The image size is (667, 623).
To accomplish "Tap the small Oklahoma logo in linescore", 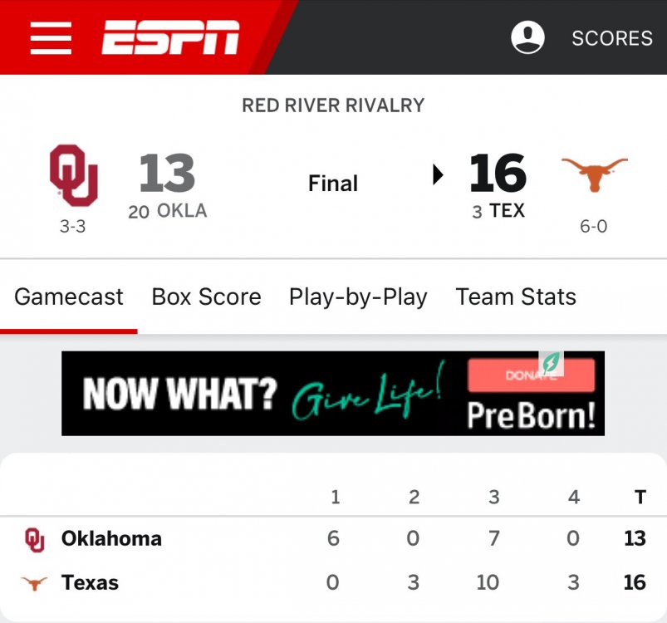I will pyautogui.click(x=34, y=539).
